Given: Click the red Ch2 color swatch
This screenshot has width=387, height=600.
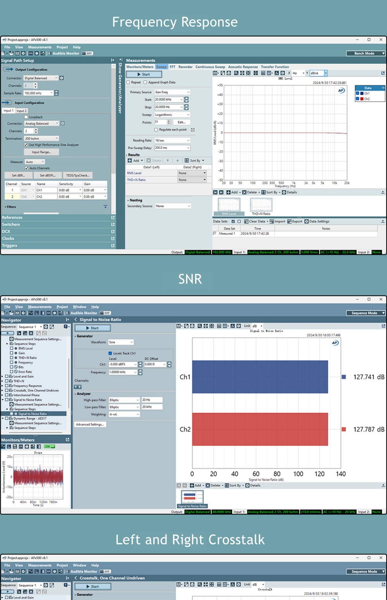Looking at the screenshot, I should 362,99.
